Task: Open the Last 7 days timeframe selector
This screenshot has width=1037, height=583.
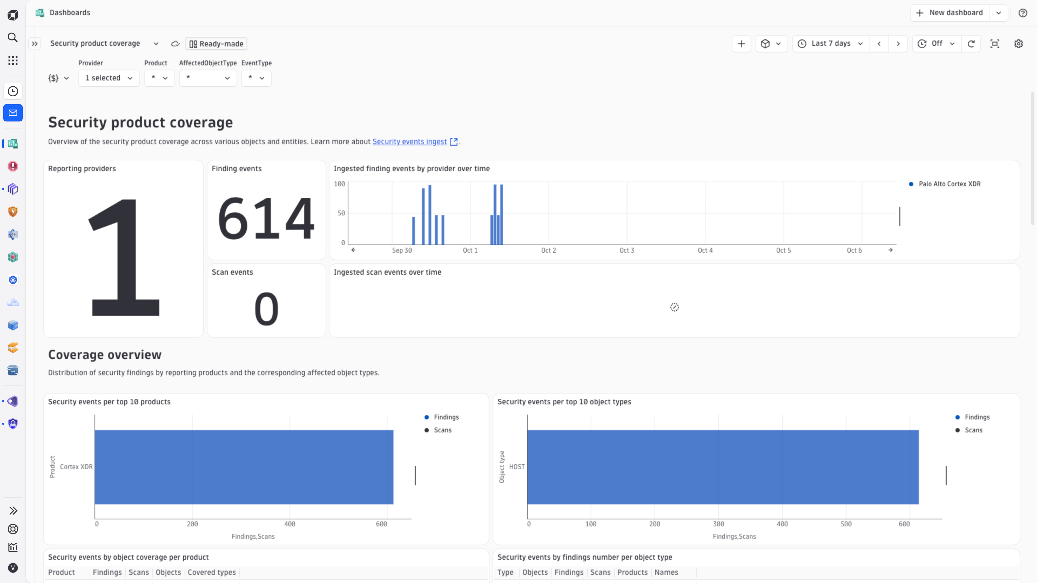Action: (831, 44)
